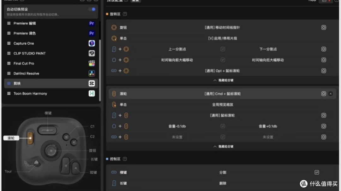This screenshot has width=341, height=191.
Task: Toggle the 自动切换预设 switch
Action: click(x=92, y=9)
